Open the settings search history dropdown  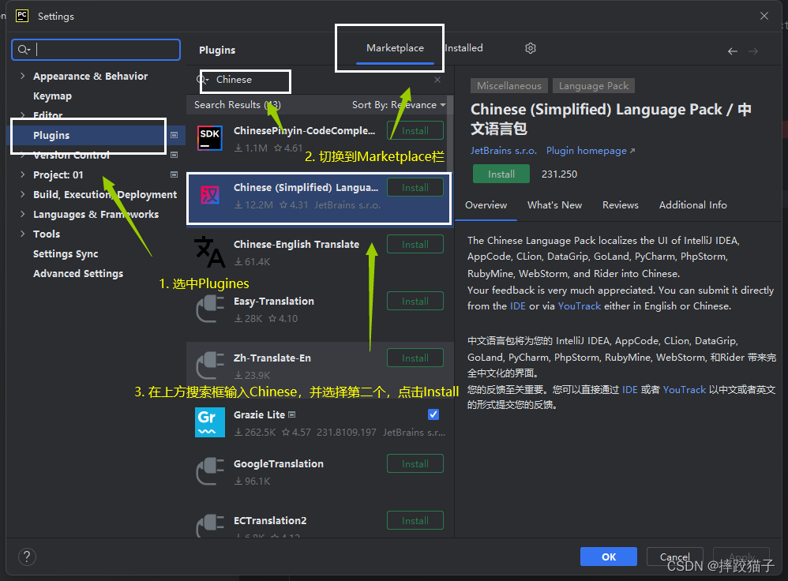24,50
